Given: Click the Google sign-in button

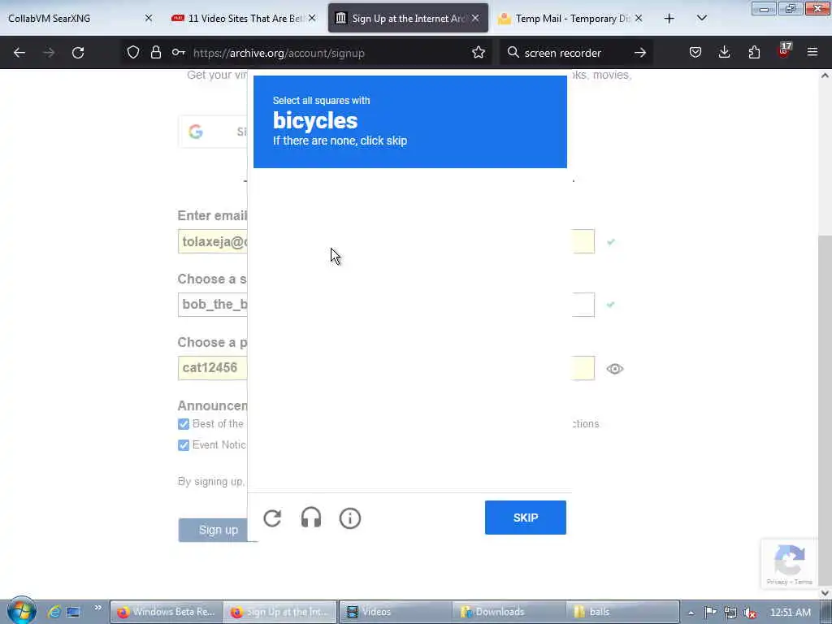Looking at the screenshot, I should pos(214,132).
